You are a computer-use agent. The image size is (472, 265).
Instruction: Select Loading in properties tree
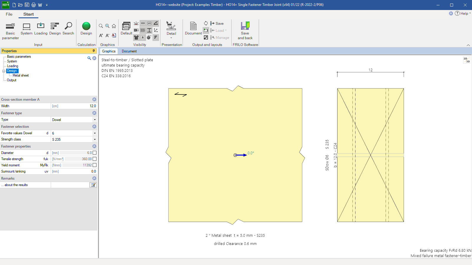(13, 66)
